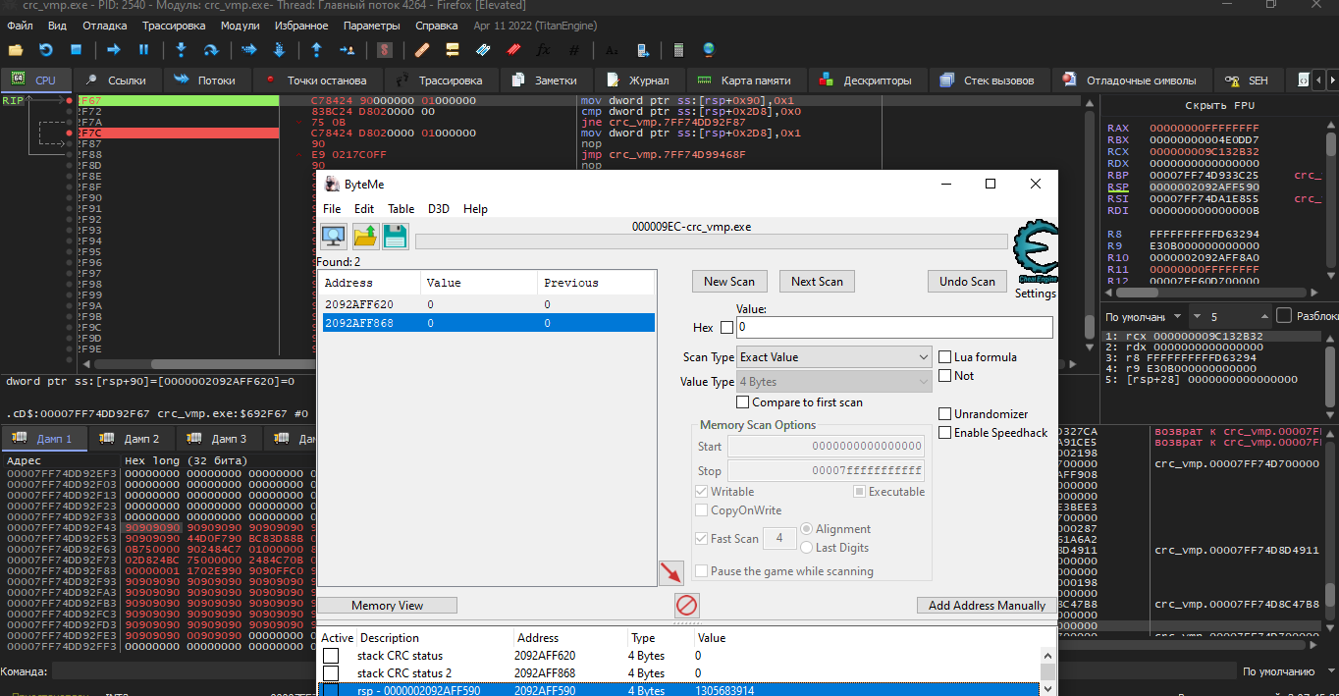The width and height of the screenshot is (1339, 696).
Task: Click the argument count spinner showing 5
Action: 1229,317
